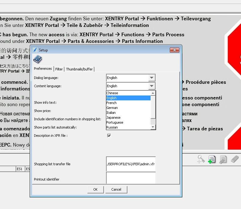Click the Cancel button
This screenshot has height=209, width=241.
point(116,189)
